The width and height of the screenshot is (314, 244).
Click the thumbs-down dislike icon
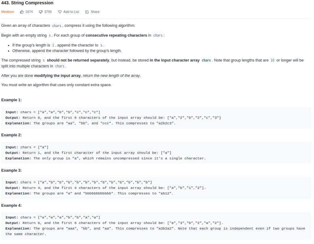41,12
